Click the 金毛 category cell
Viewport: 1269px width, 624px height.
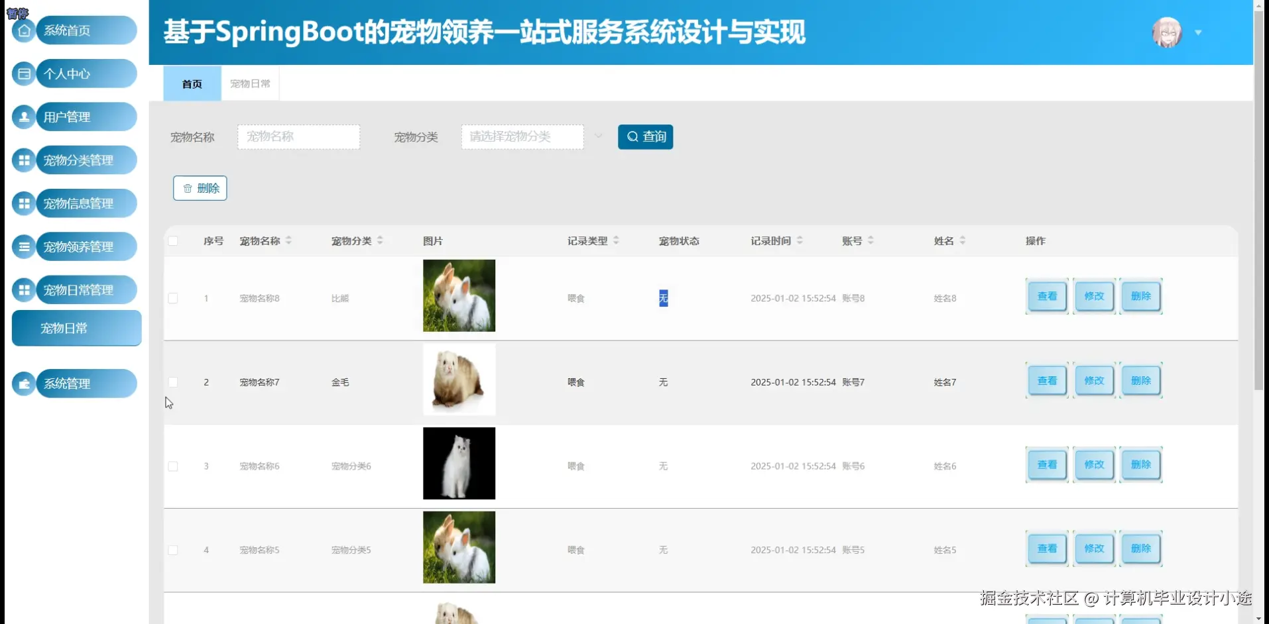pos(340,382)
